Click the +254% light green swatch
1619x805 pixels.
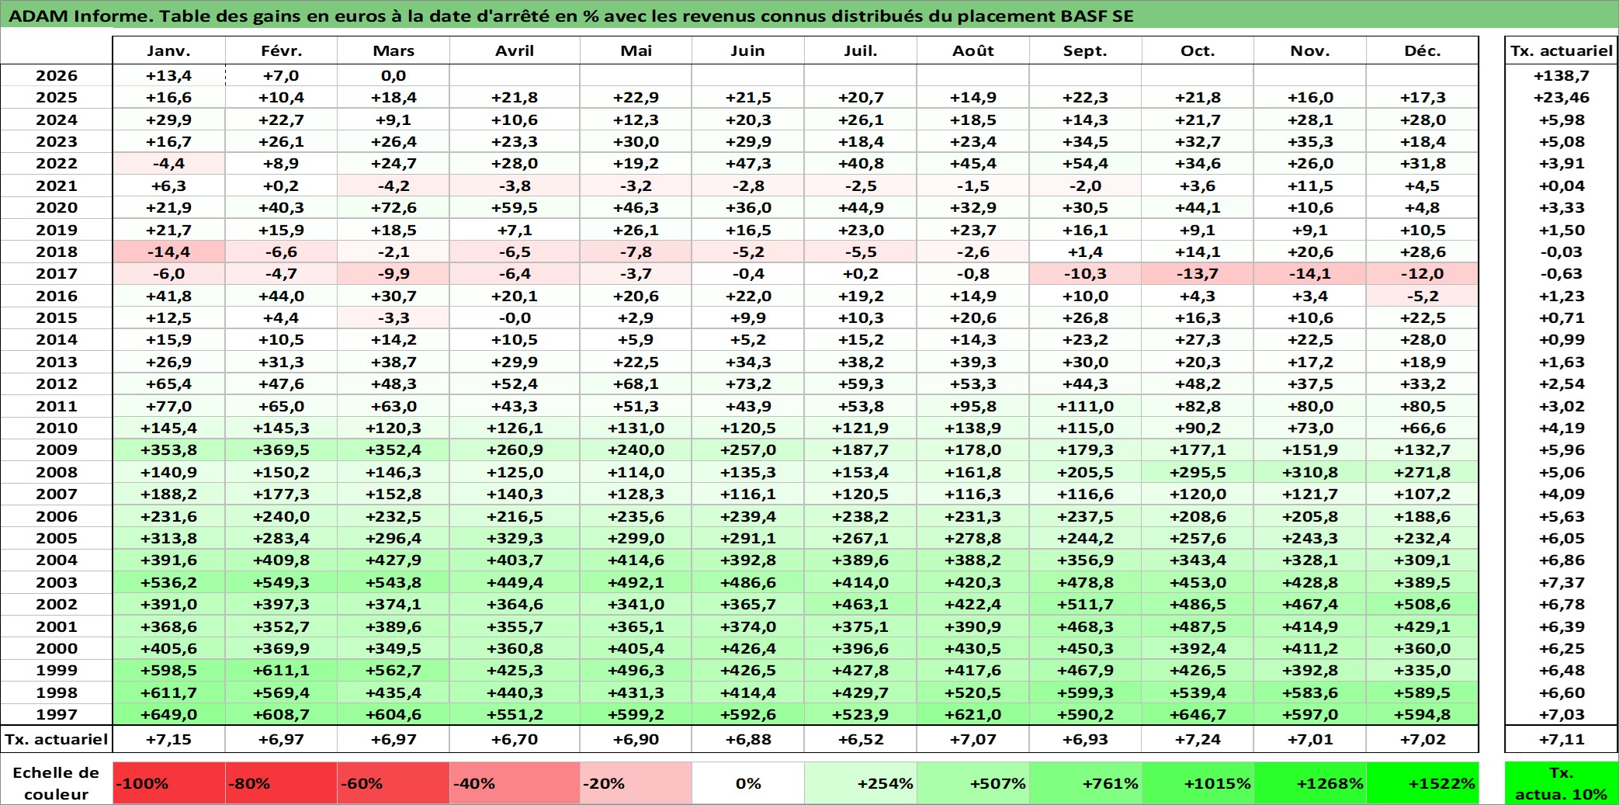click(861, 783)
